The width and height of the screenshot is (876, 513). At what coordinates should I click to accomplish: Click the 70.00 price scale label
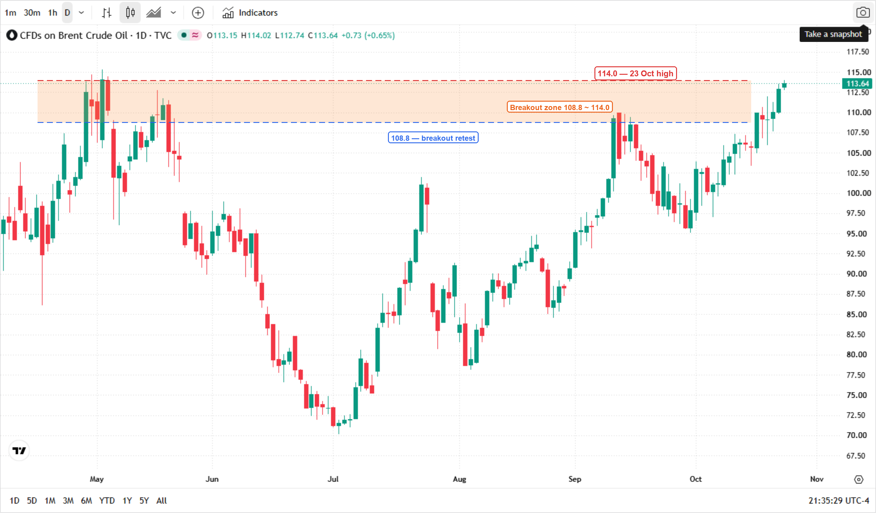857,435
